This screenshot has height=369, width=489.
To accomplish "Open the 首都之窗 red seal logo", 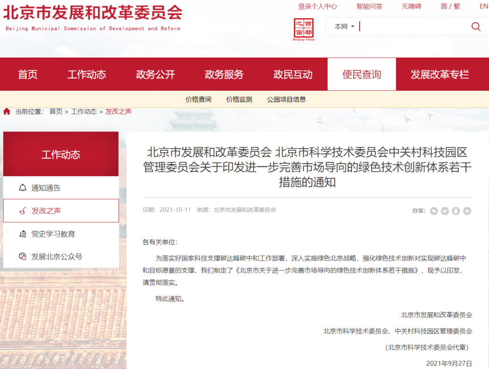I will tap(303, 29).
